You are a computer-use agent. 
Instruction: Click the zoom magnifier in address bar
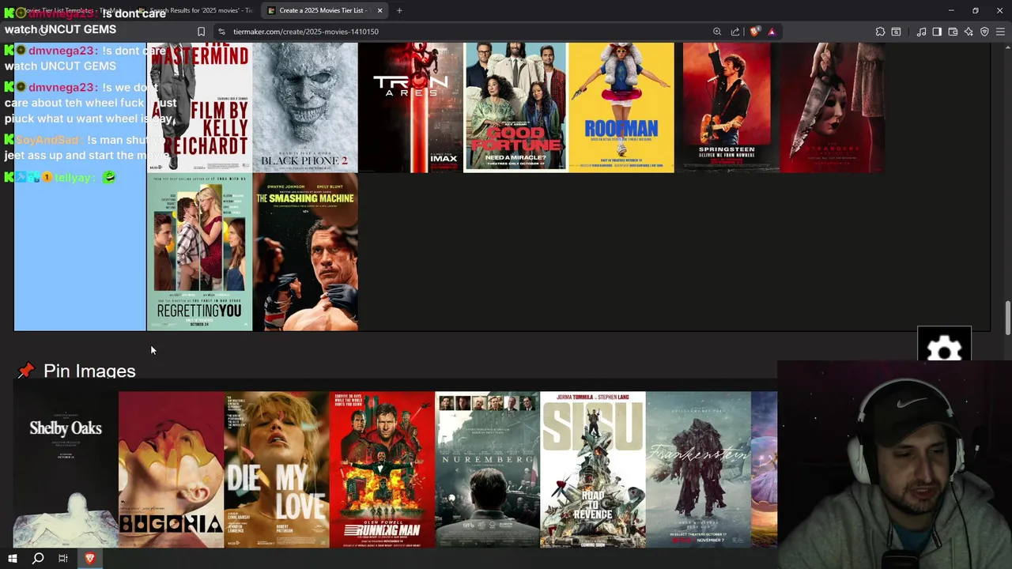717,32
